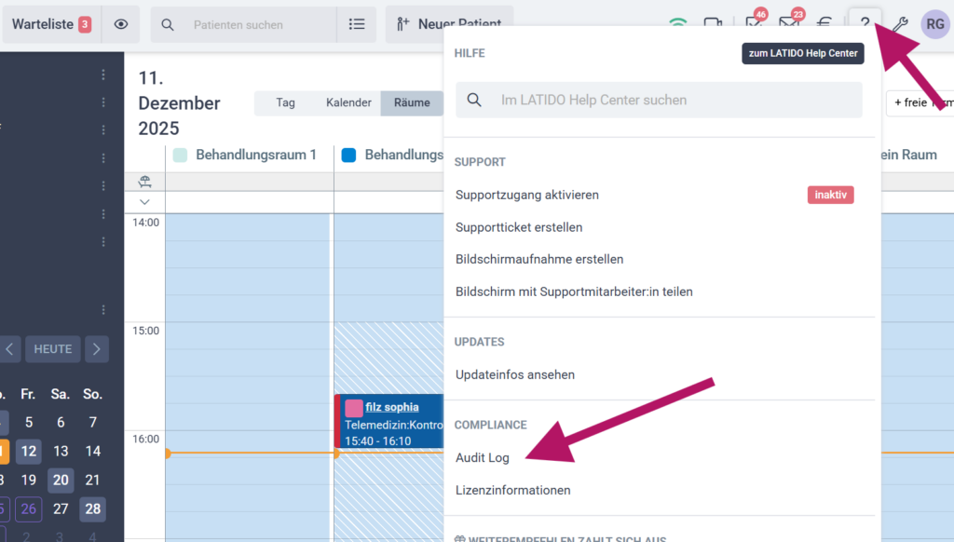
Task: Toggle the waiting list eye visibility icon
Action: click(121, 24)
